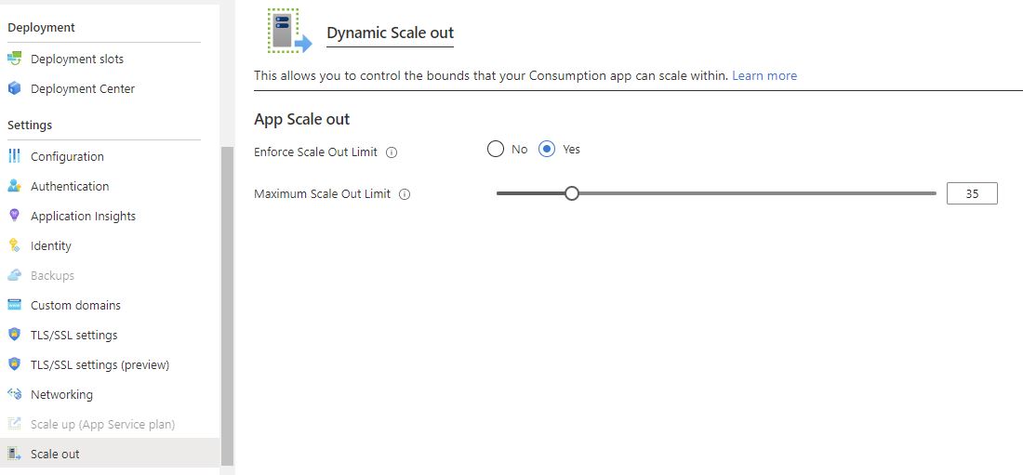
Task: Click the Deployment slots icon
Action: coord(14,58)
